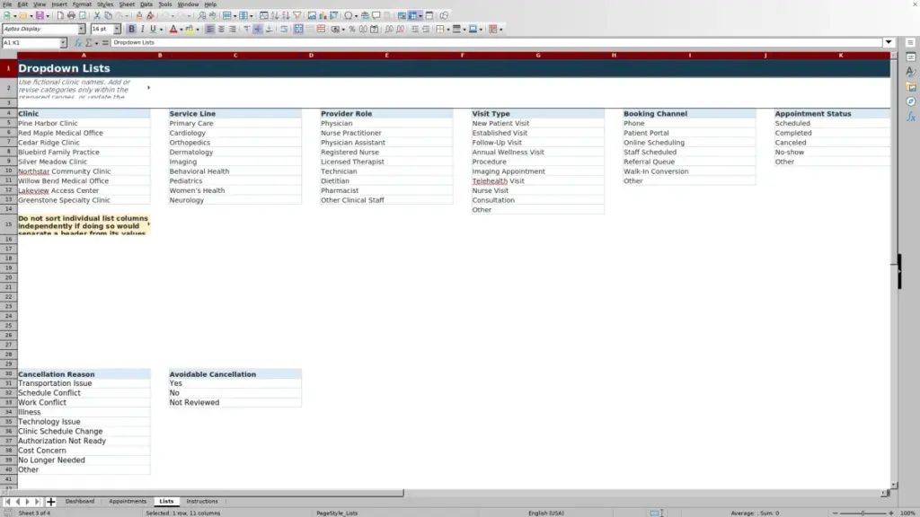Open the font color dropdown arrow
This screenshot has width=920, height=517.
tap(181, 30)
